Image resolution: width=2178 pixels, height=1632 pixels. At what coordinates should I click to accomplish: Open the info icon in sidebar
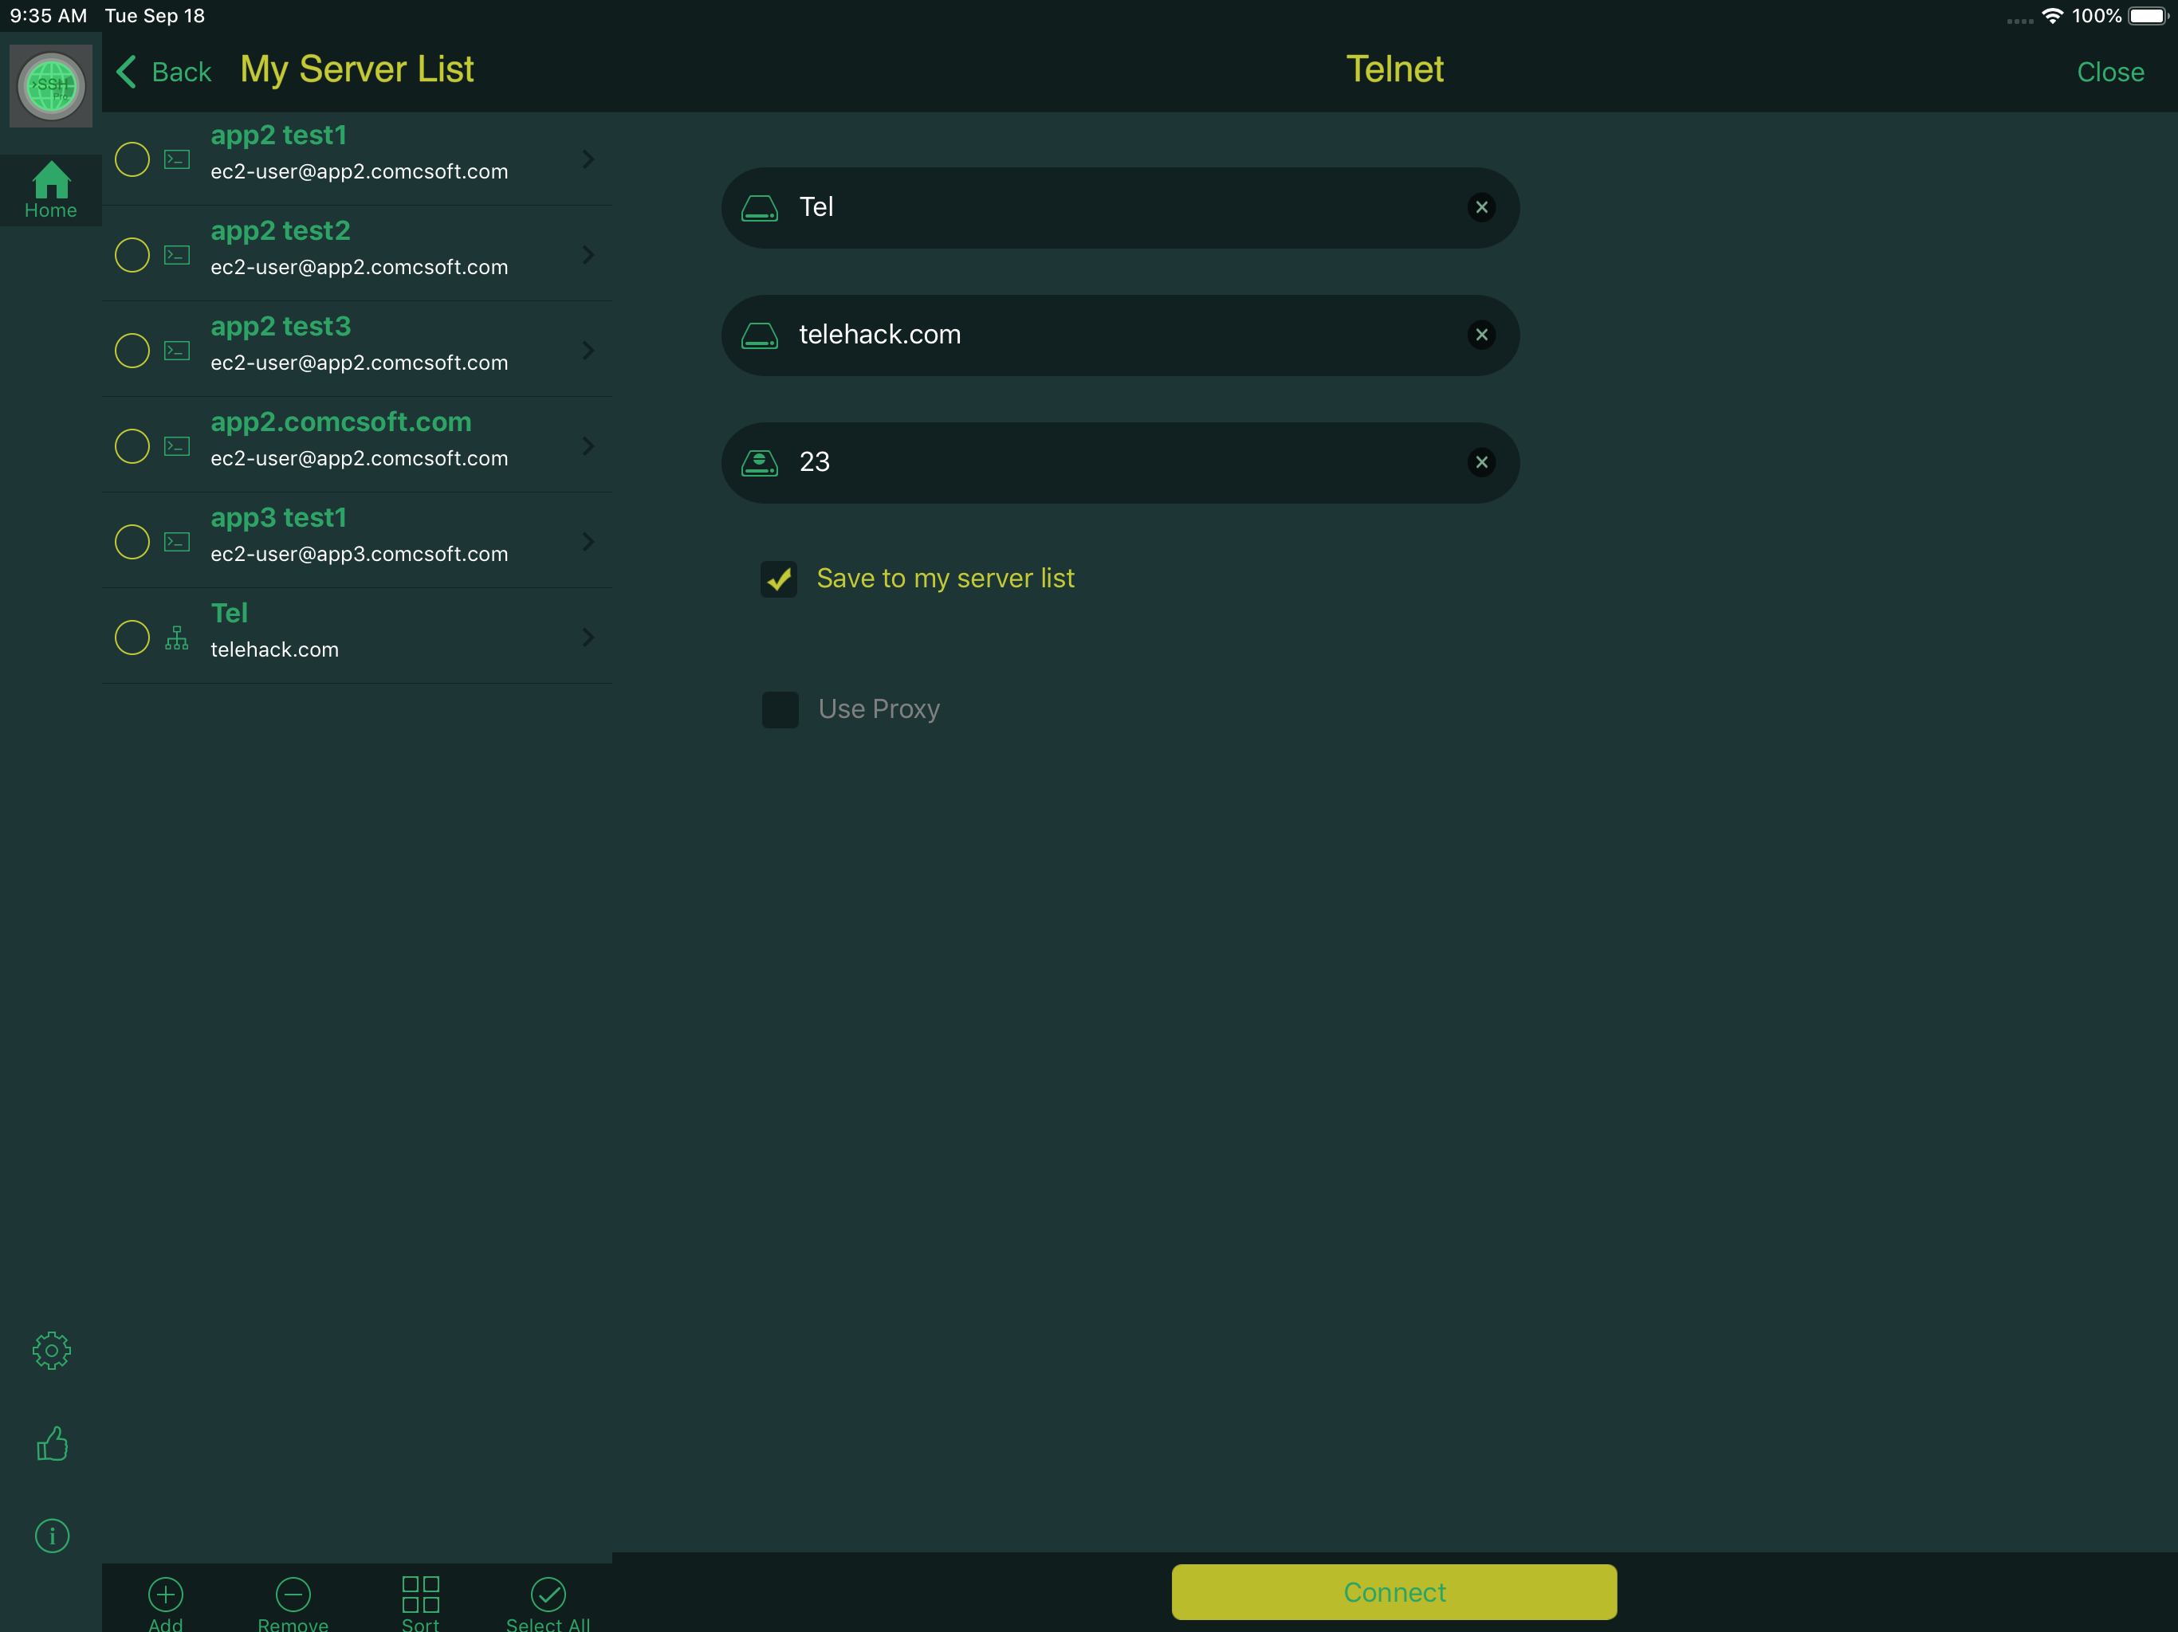point(51,1536)
